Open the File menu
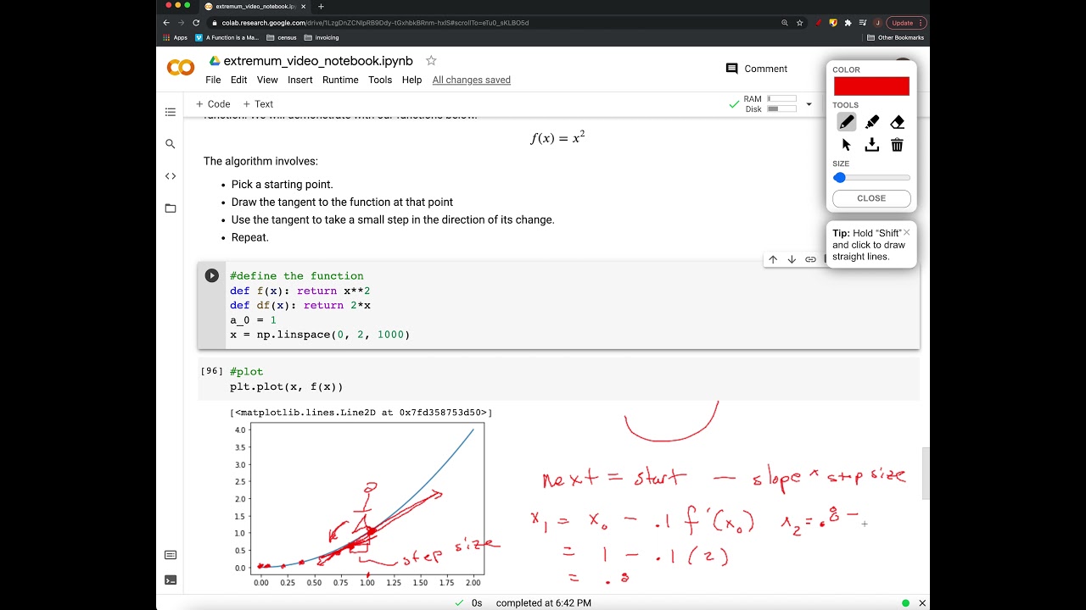The width and height of the screenshot is (1086, 610). pyautogui.click(x=213, y=80)
